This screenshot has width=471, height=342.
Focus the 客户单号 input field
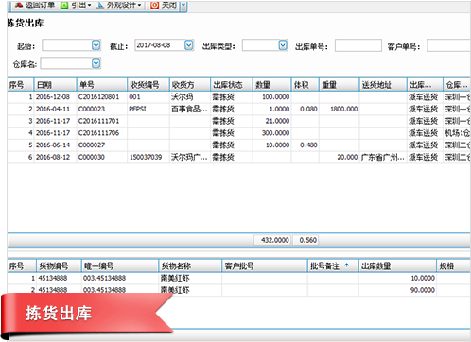pos(448,45)
